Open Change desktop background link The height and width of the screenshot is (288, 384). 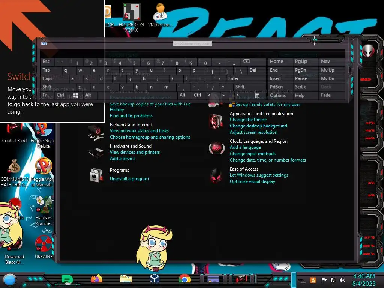click(258, 126)
